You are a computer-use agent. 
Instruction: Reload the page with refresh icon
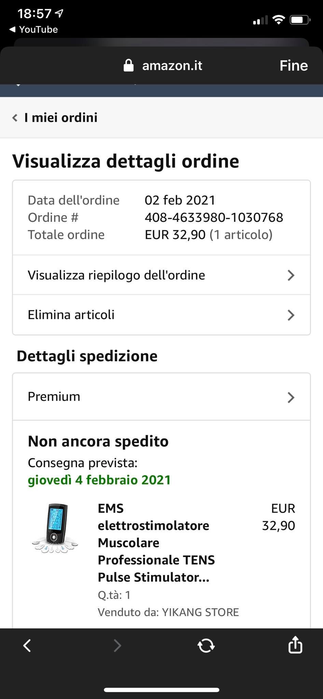pos(206,645)
